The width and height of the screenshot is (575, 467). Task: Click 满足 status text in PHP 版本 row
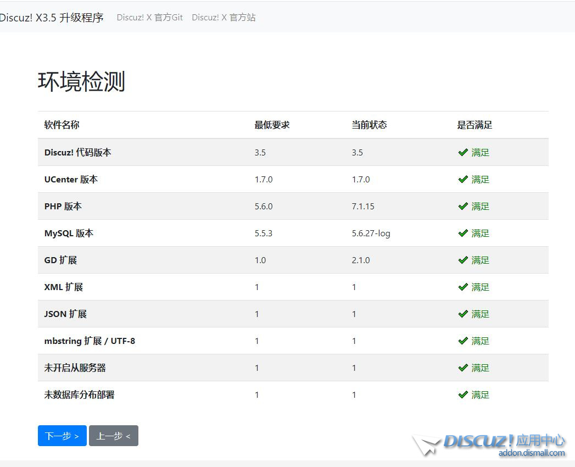click(x=481, y=206)
